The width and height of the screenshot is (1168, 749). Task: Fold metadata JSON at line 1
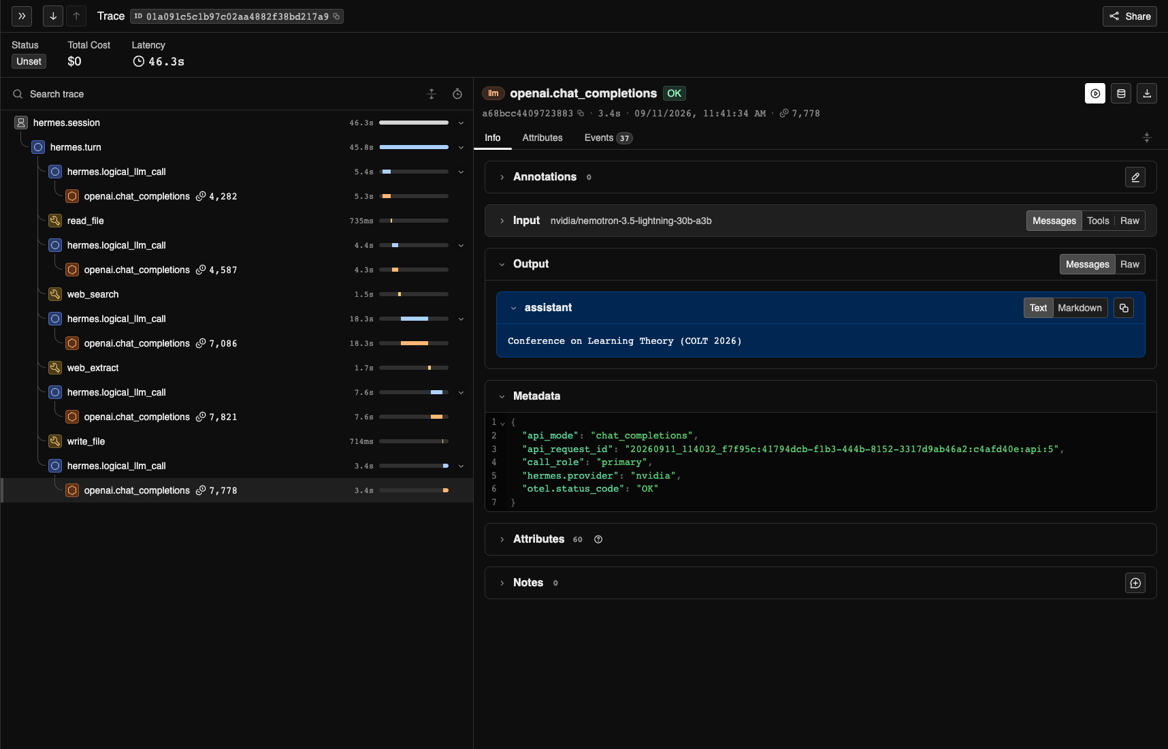(503, 423)
